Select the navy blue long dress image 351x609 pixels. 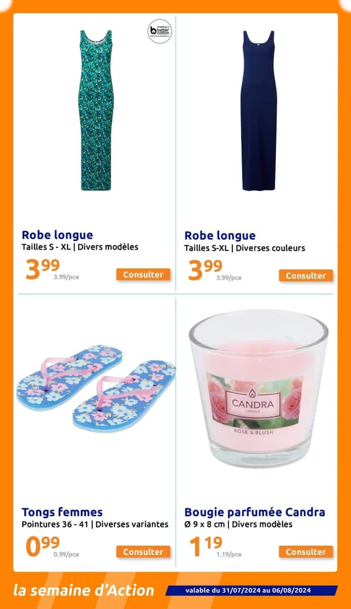click(259, 110)
